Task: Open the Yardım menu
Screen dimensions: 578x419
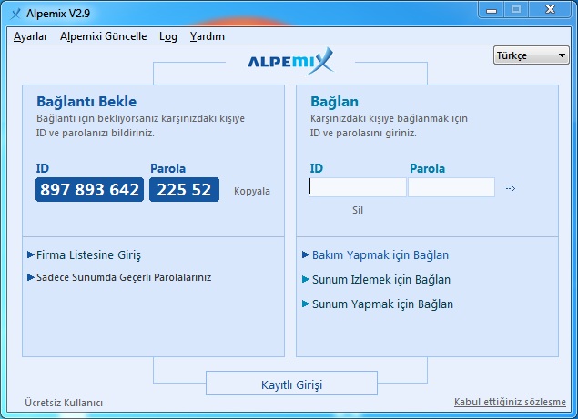Action: click(x=208, y=36)
